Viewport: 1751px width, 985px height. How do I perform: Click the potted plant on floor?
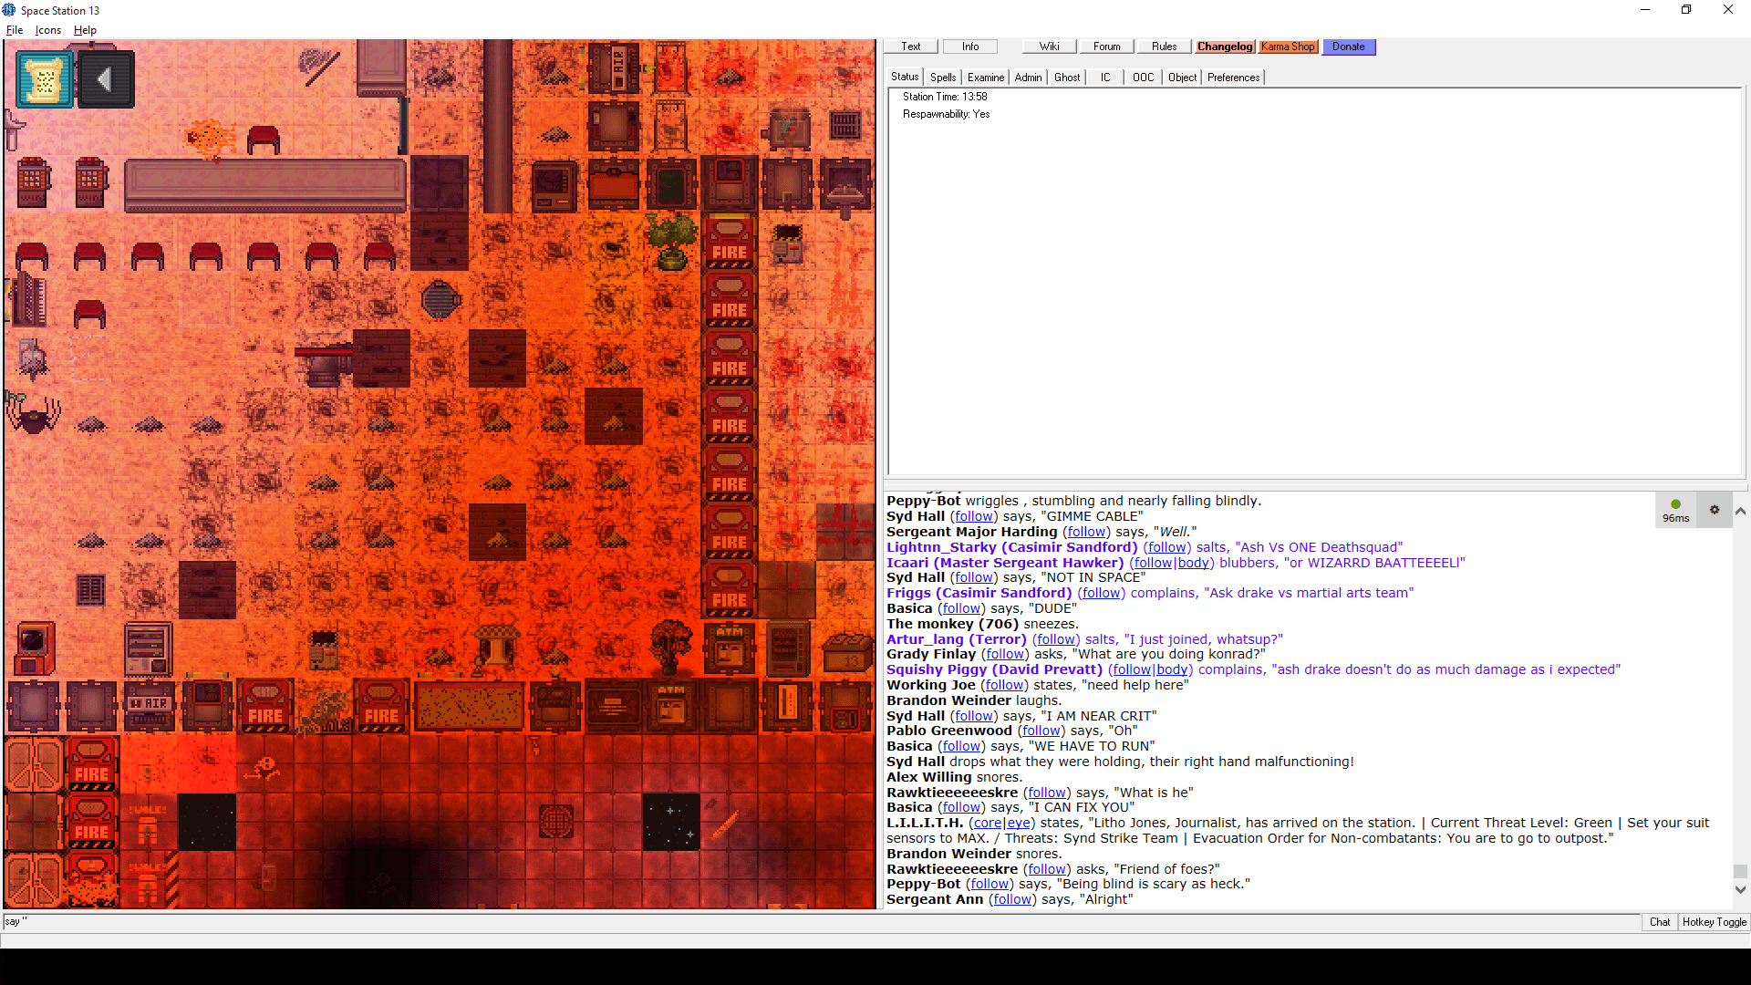[672, 241]
